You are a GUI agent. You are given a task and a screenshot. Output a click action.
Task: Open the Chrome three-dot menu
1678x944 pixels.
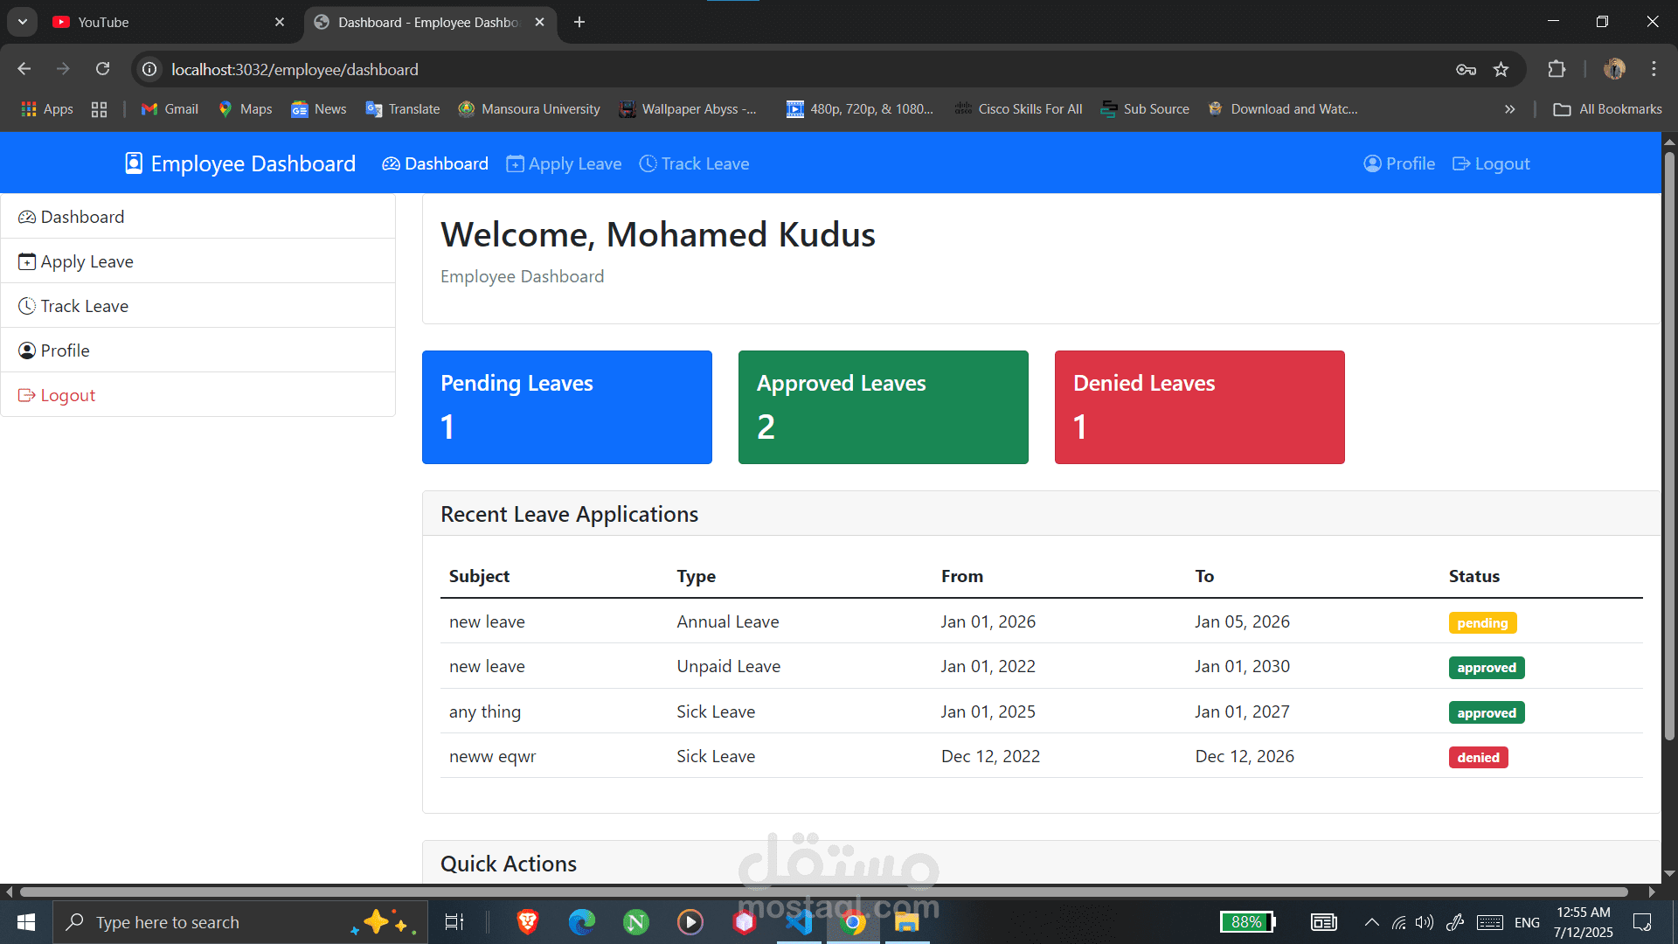coord(1654,69)
